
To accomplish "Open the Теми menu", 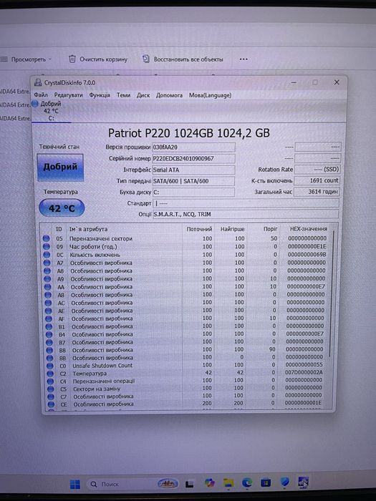I will (123, 95).
